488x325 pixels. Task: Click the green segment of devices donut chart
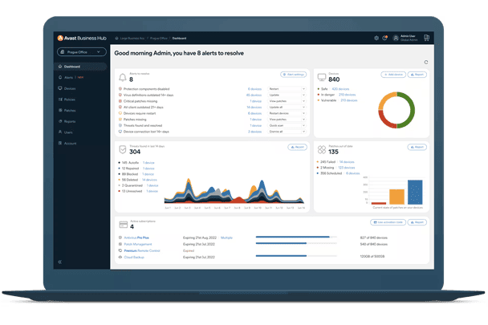click(x=412, y=110)
